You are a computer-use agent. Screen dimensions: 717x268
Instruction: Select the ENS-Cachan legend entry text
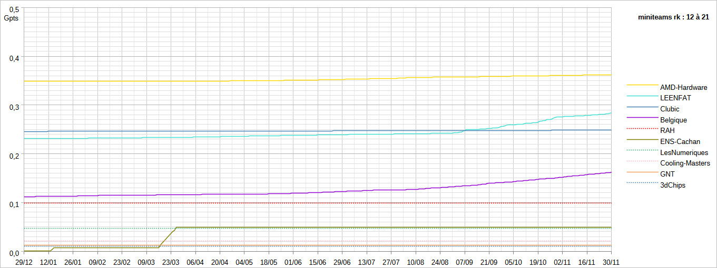pos(680,141)
